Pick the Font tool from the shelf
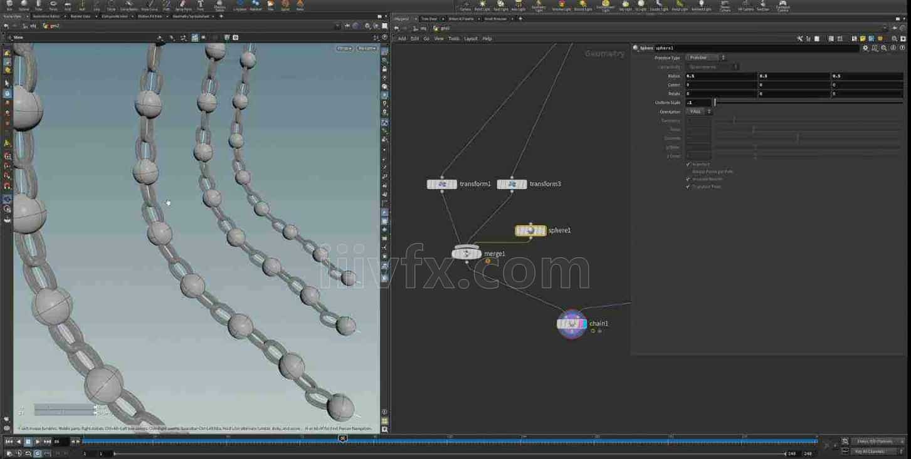 point(199,5)
